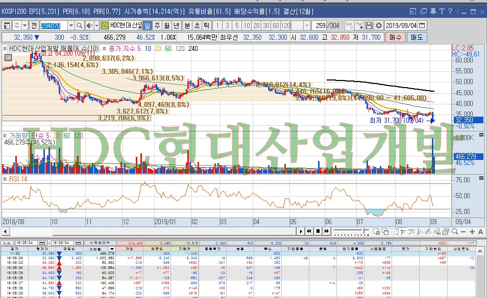
Task: Pin the window with the pushpin icon
Action: click(433, 12)
